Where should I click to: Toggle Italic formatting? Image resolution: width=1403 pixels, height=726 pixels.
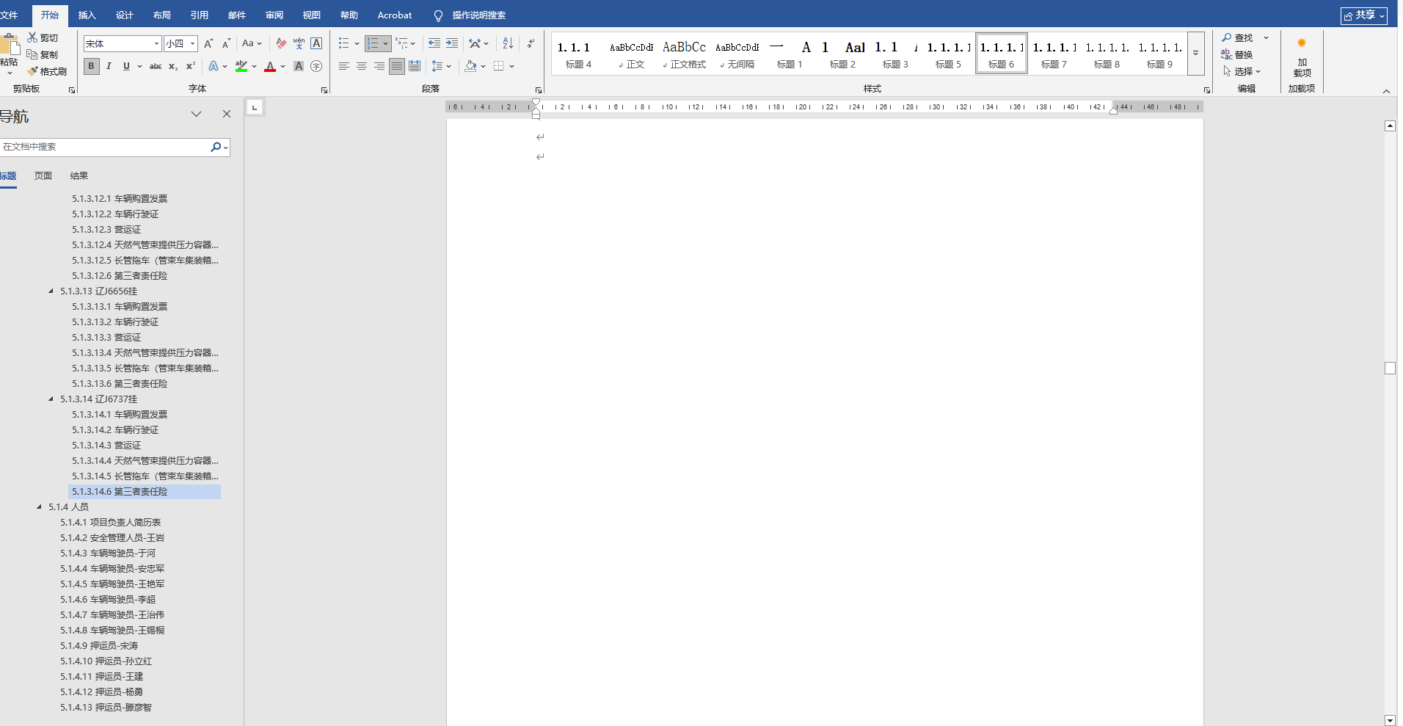click(109, 66)
